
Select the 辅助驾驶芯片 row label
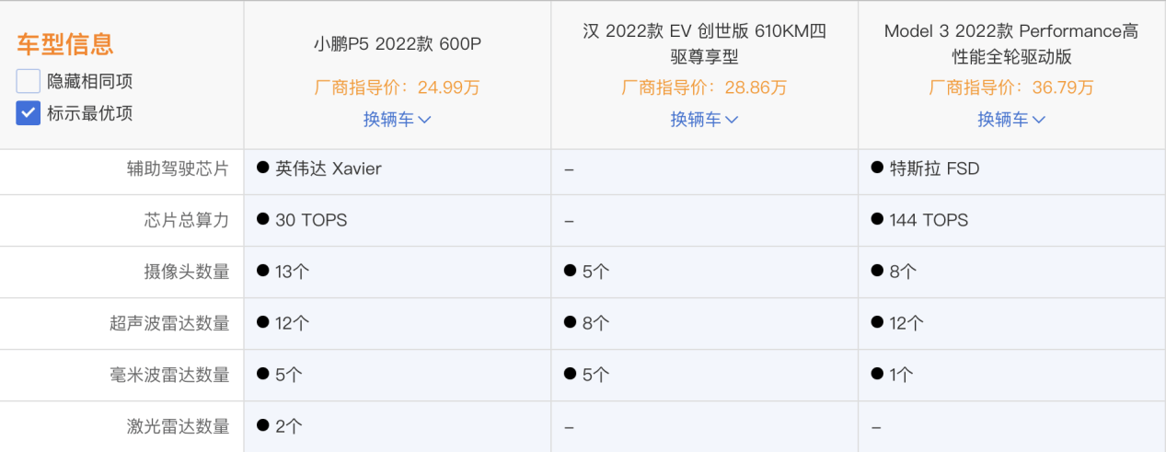click(x=179, y=169)
